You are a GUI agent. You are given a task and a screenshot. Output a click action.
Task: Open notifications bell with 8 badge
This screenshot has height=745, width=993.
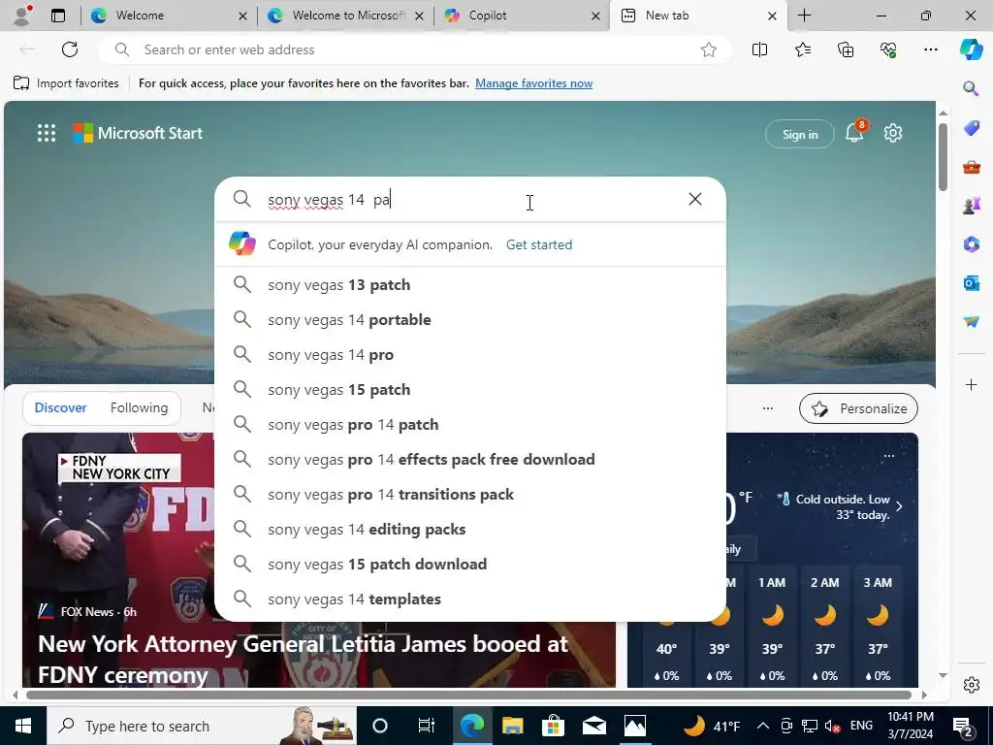854,132
